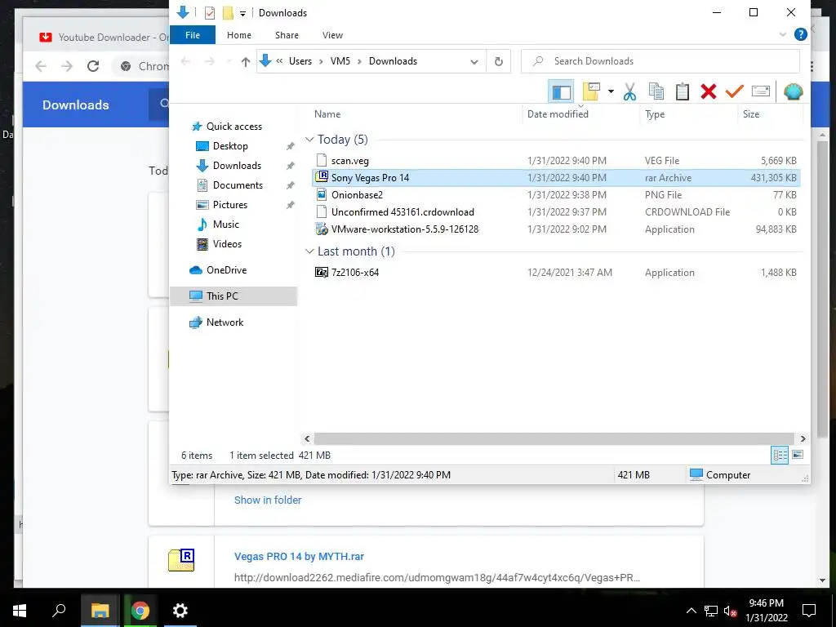Viewport: 836px width, 627px height.
Task: Click the scissors Cut icon
Action: [x=629, y=91]
